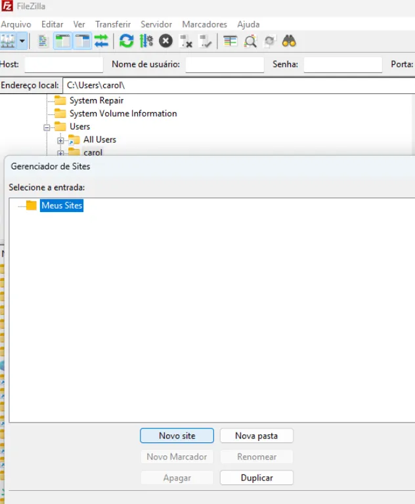Toggle the remote directory tree view
Image resolution: width=415 pixels, height=504 pixels.
tap(82, 41)
